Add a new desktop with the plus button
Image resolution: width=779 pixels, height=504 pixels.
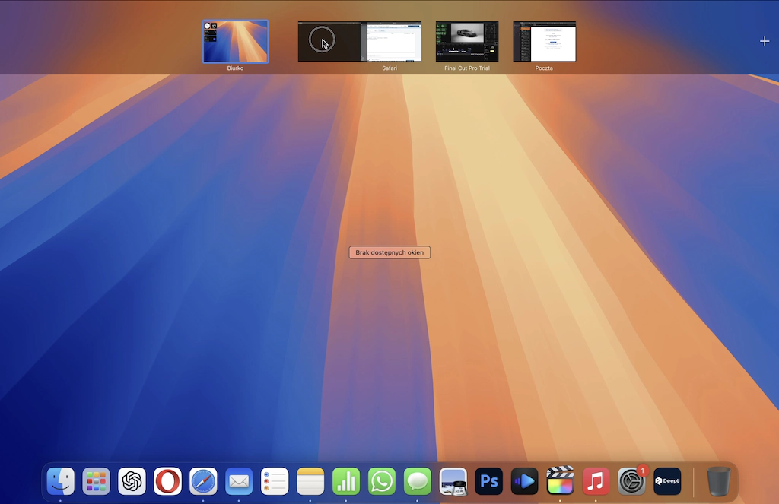pyautogui.click(x=765, y=41)
